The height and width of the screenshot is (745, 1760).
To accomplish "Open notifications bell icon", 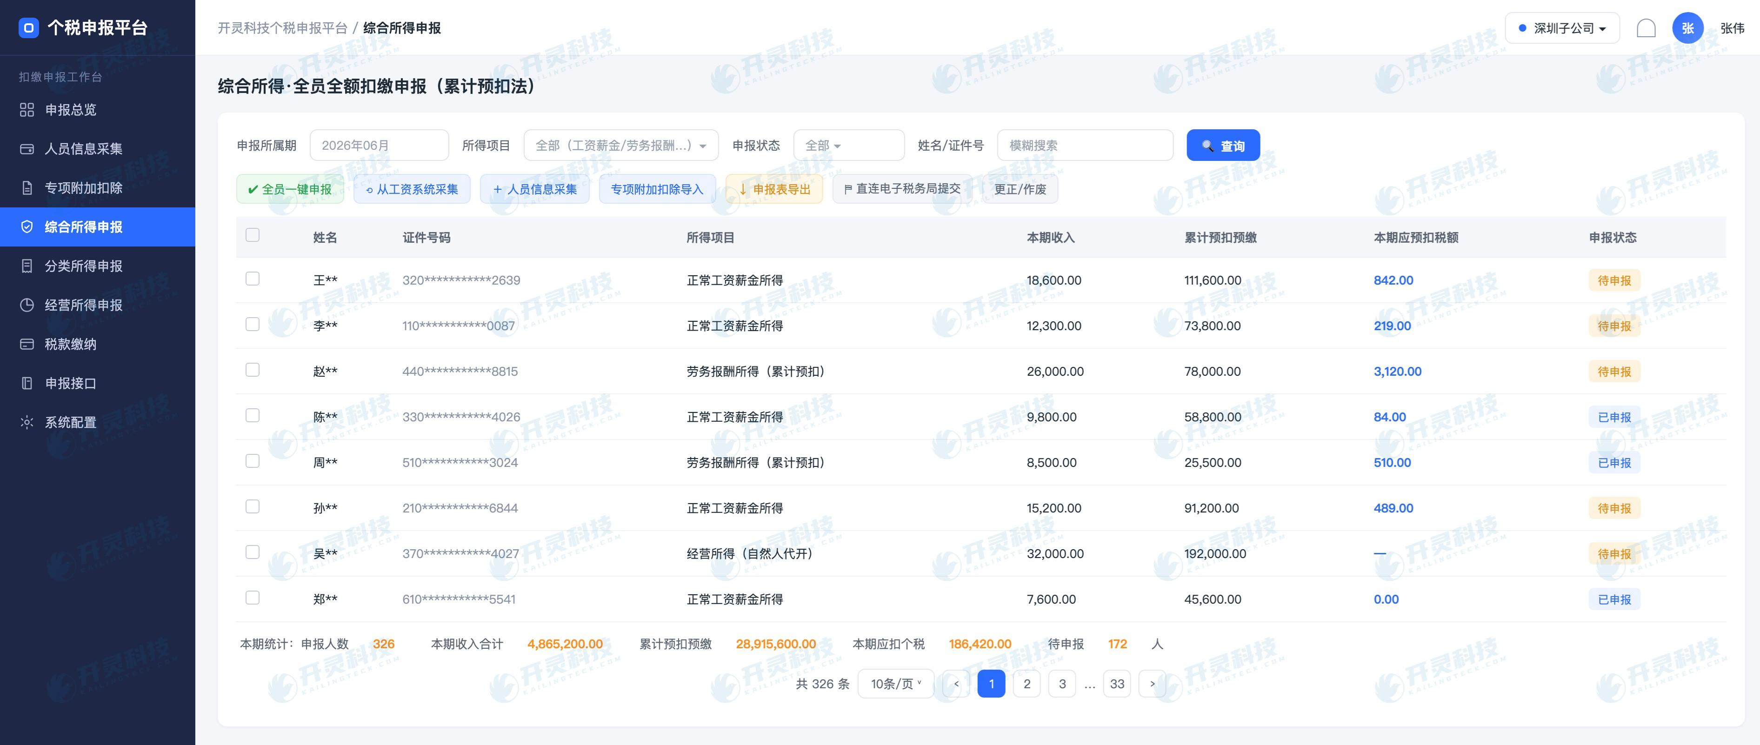I will tap(1646, 28).
